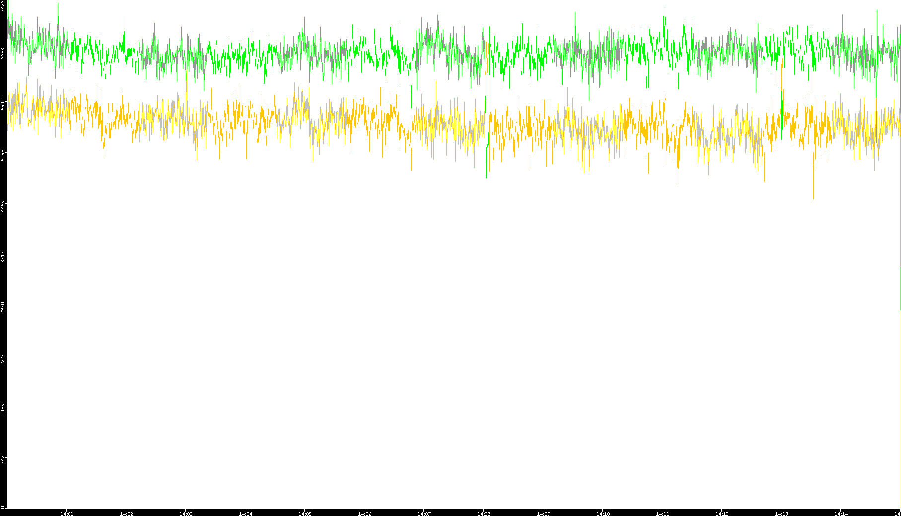Click the 14:08 time axis label

click(x=484, y=514)
